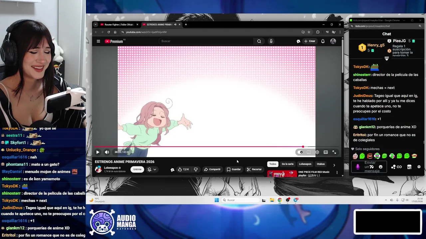Open ONE PIECE FILM RED playlist thumbnail
This screenshot has height=239, width=426.
(x=282, y=174)
